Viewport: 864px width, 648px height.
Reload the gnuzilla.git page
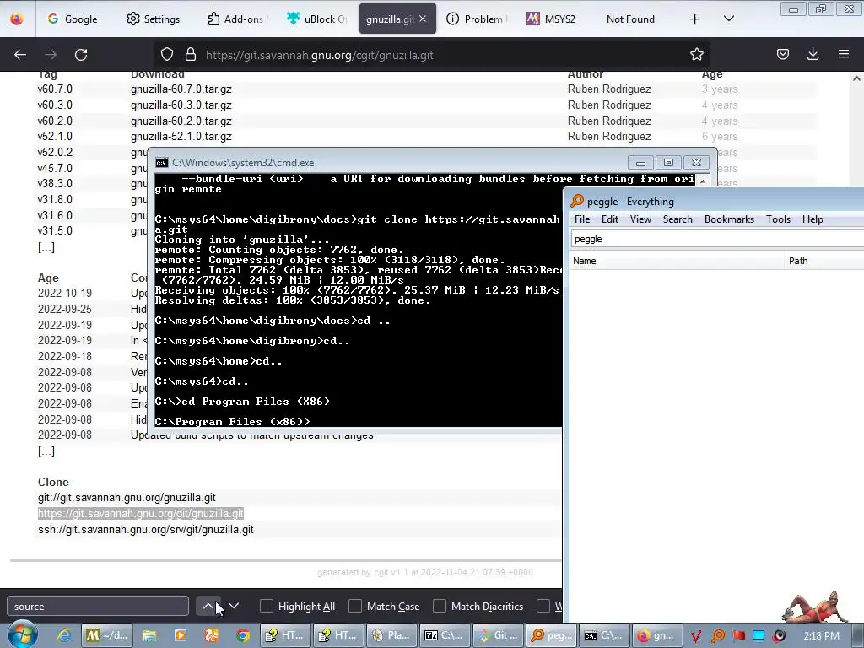[81, 55]
